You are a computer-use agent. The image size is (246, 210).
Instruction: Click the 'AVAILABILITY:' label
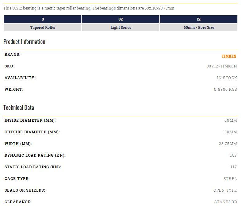(x=20, y=78)
